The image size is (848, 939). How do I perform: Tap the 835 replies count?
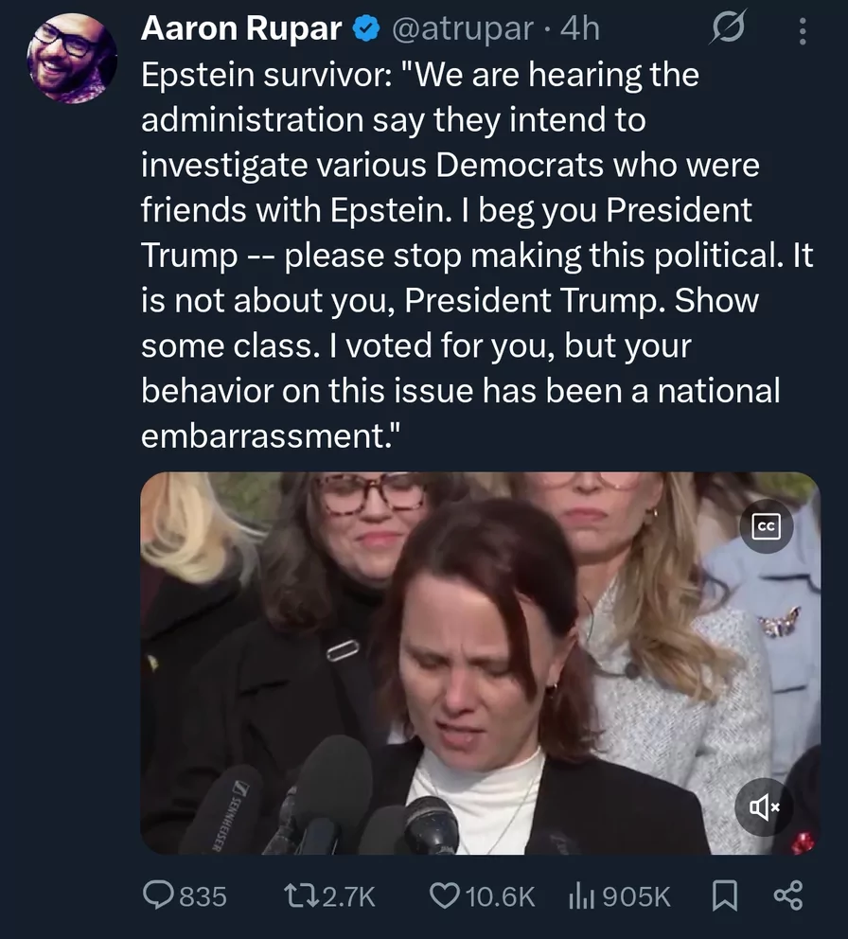(203, 895)
